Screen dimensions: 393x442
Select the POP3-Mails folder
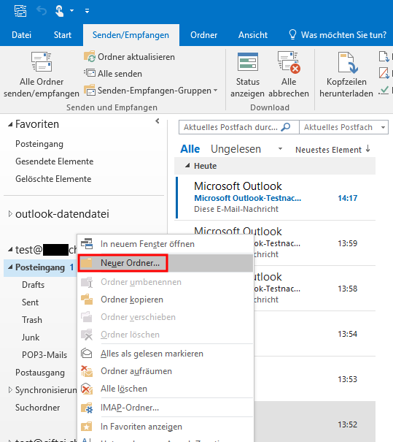point(44,354)
